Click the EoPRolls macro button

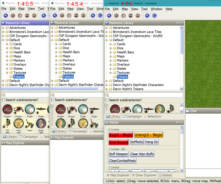(x=137, y=142)
